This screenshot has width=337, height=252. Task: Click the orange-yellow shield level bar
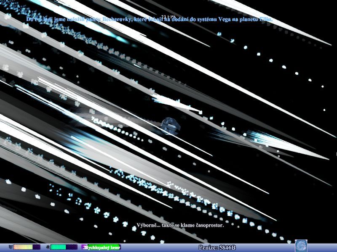coord(27,247)
